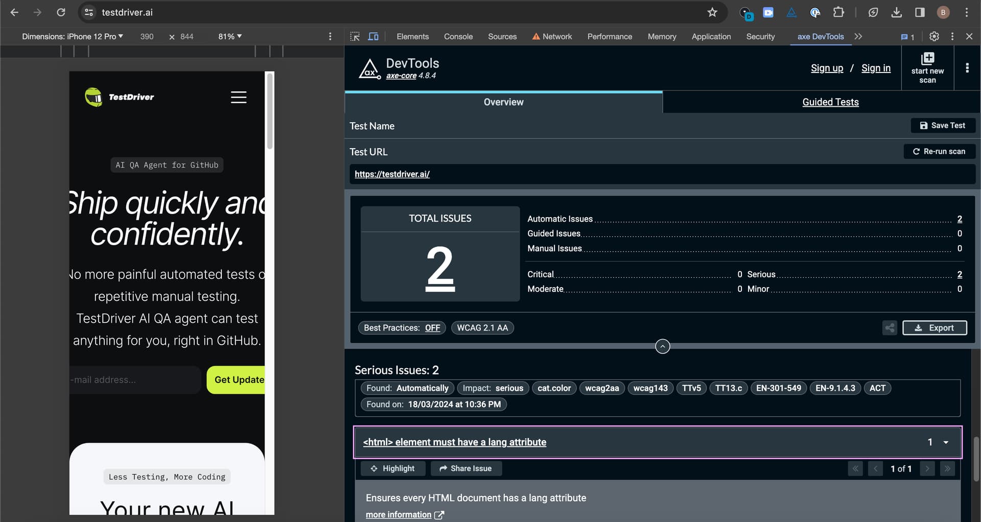Toggle the browser side panel icon

920,12
